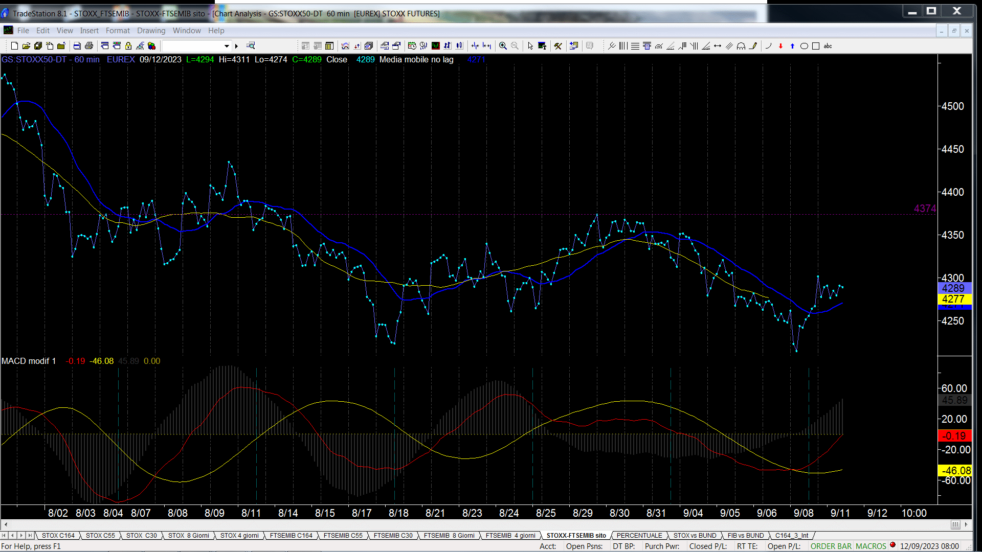The width and height of the screenshot is (982, 552).
Task: Select the Trendline drawing tool
Action: pyautogui.click(x=612, y=46)
